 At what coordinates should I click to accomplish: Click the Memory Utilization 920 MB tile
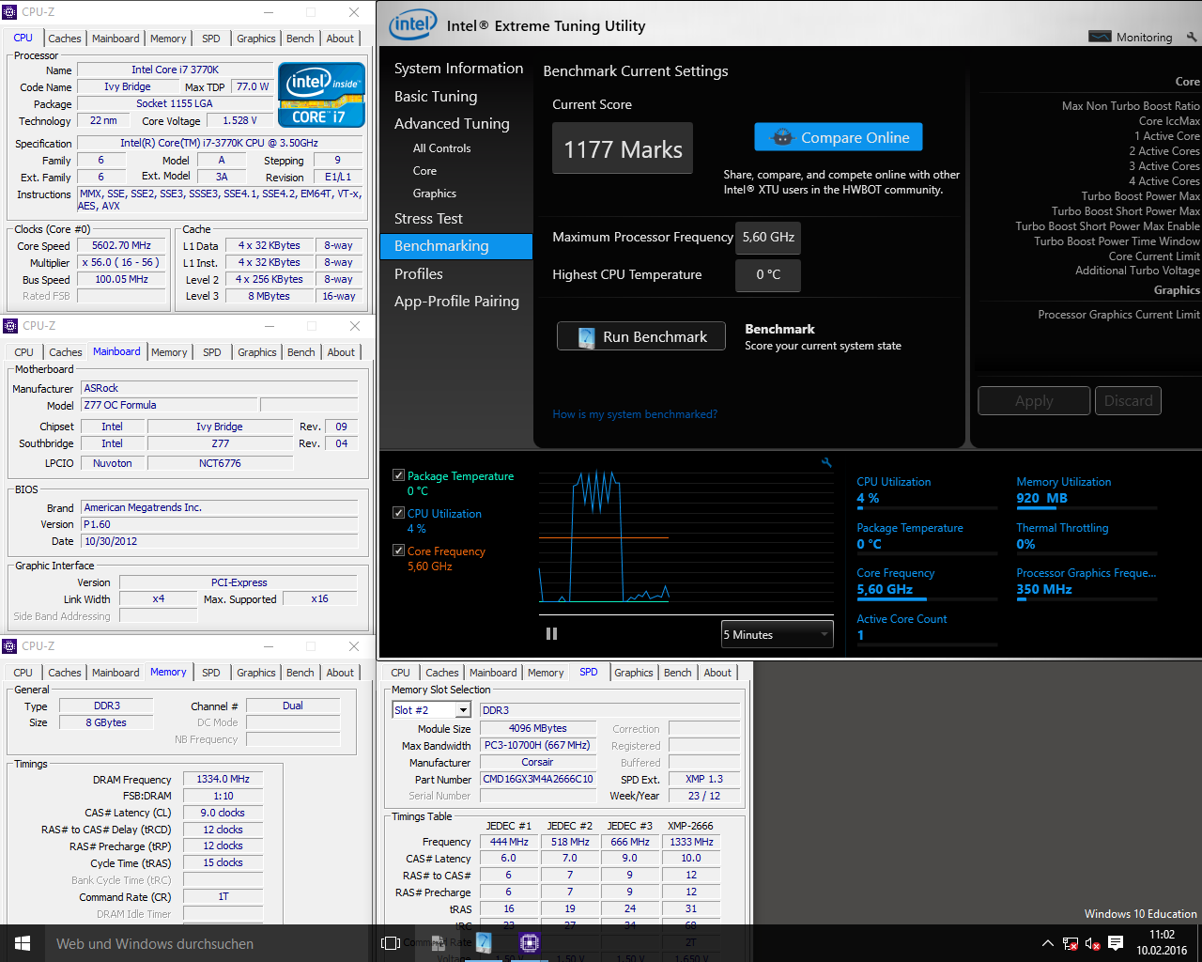[x=1086, y=491]
